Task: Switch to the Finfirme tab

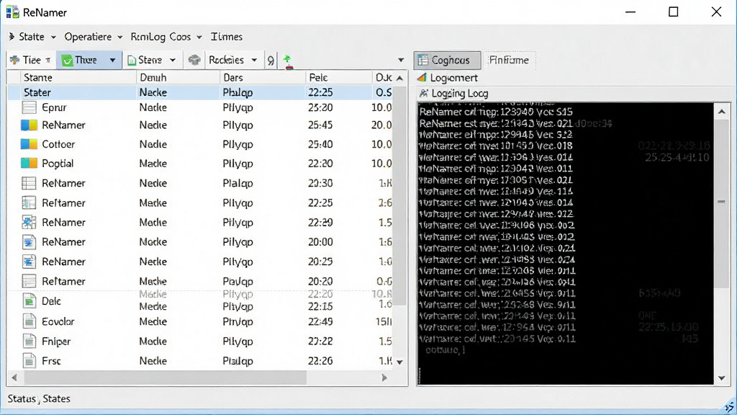Action: pos(509,61)
